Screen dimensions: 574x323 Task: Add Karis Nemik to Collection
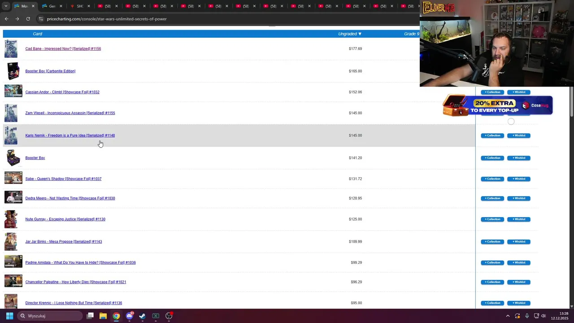492,135
